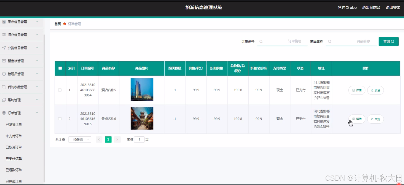This screenshot has height=185, width=404.
Task: Expand the 景点信息管理 menu chevron
Action: pos(37,22)
